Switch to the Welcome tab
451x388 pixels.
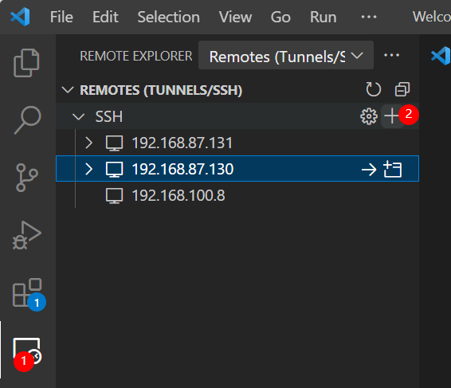pyautogui.click(x=431, y=17)
